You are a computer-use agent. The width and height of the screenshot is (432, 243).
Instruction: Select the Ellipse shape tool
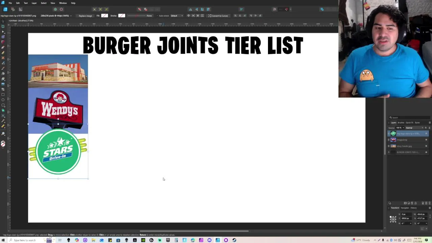[x=3, y=100]
